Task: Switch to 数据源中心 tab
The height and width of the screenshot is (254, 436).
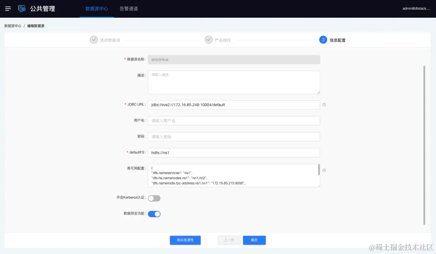Action: pos(96,8)
